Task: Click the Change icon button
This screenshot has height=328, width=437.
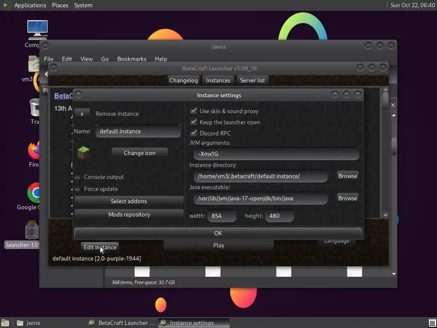Action: pos(140,153)
